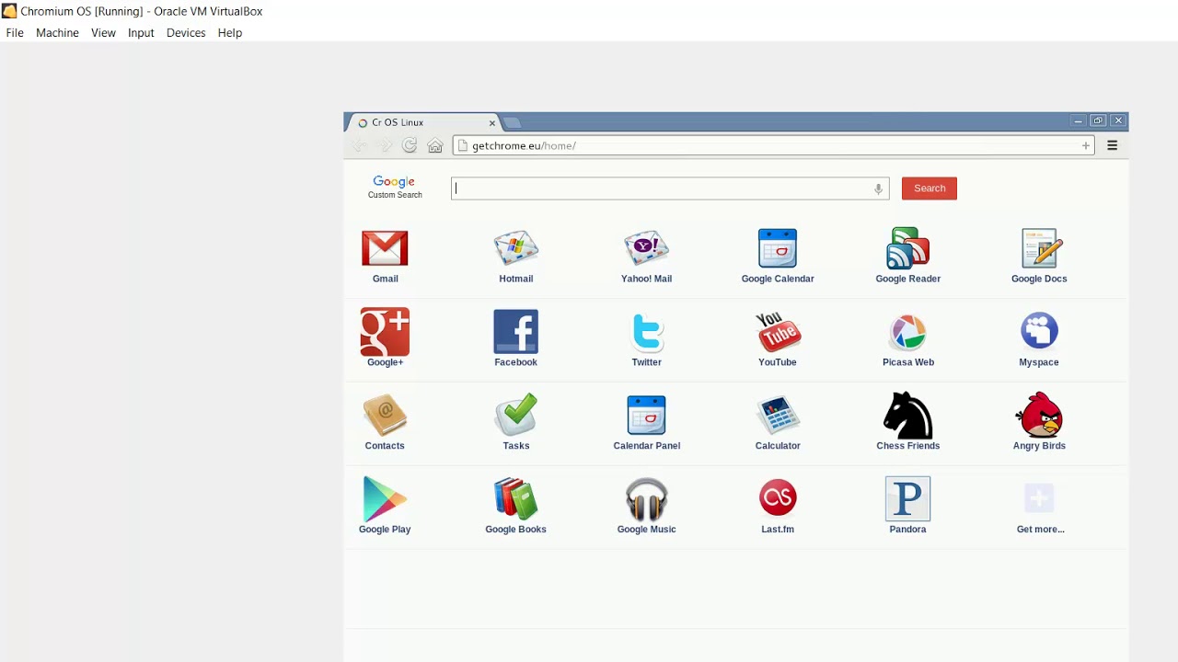The height and width of the screenshot is (662, 1178).
Task: Maximize the Chromium browser window
Action: coord(1098,121)
